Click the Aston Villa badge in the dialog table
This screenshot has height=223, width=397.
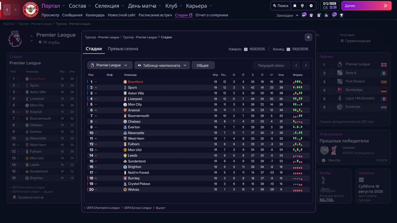coord(125,93)
